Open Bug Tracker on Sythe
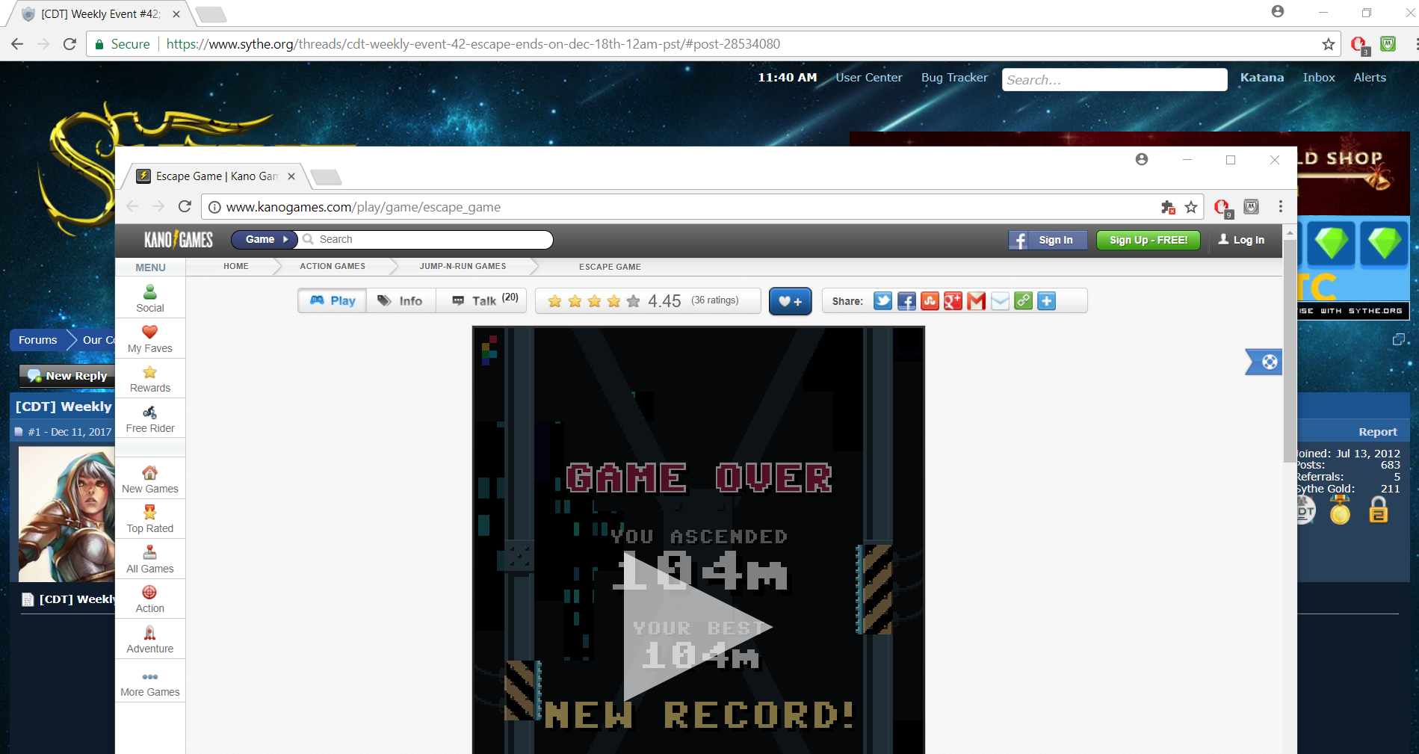Image resolution: width=1419 pixels, height=754 pixels. [954, 78]
